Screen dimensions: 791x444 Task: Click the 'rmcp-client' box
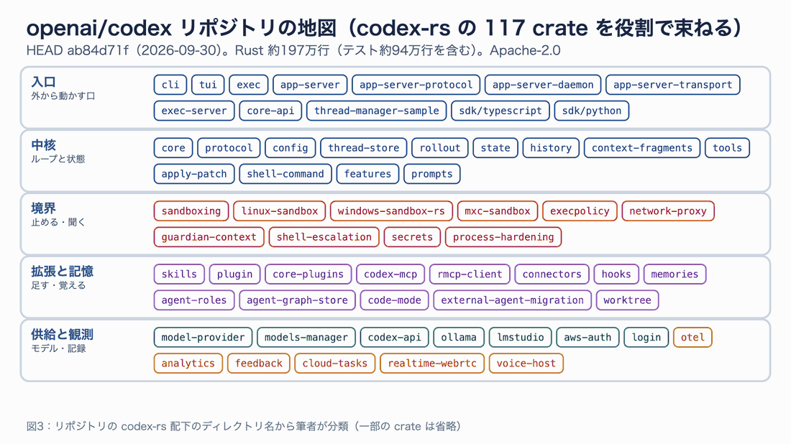[470, 274]
